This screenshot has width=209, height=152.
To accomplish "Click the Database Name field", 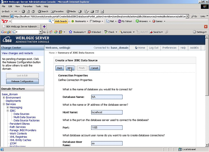I will tap(107, 97).
